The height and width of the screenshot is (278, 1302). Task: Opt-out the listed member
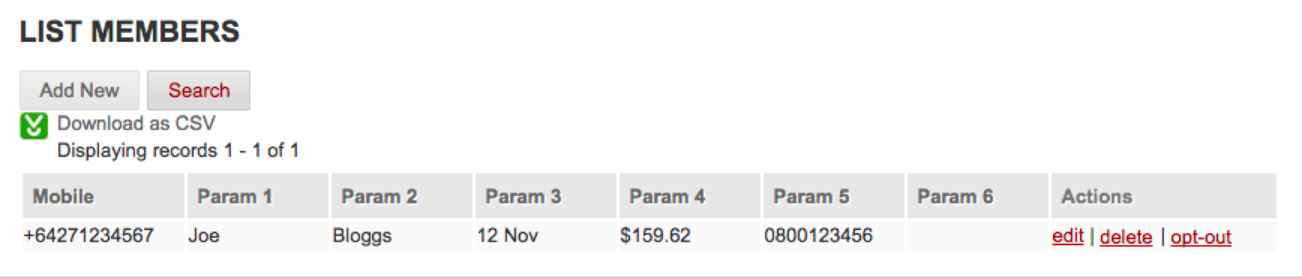click(x=1201, y=237)
